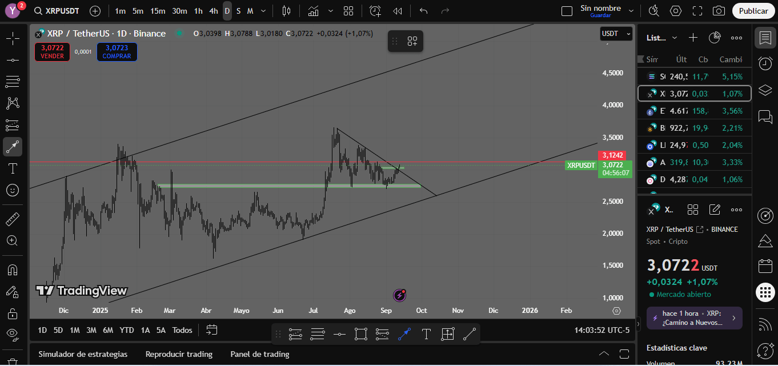Pick horizontal line in floating toolbar
Screen dimensions: 778x366
(339, 334)
